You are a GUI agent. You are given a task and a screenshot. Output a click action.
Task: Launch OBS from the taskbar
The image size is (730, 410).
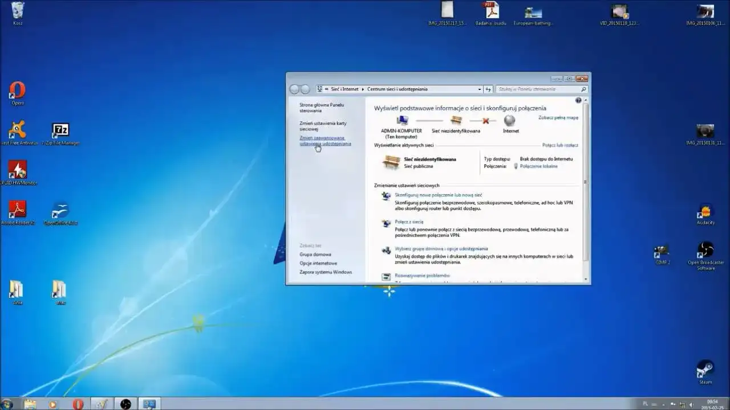pyautogui.click(x=124, y=404)
